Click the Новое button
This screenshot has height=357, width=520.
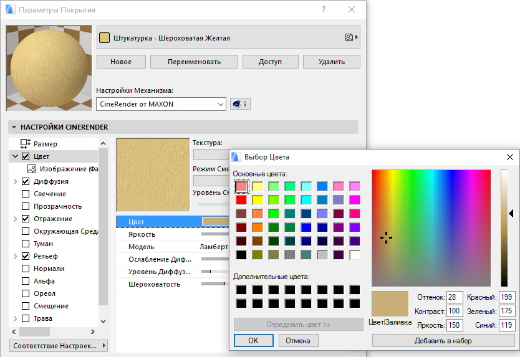coord(121,62)
